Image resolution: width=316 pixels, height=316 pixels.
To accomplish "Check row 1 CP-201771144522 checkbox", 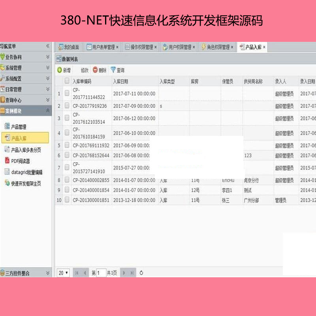I will [67, 93].
